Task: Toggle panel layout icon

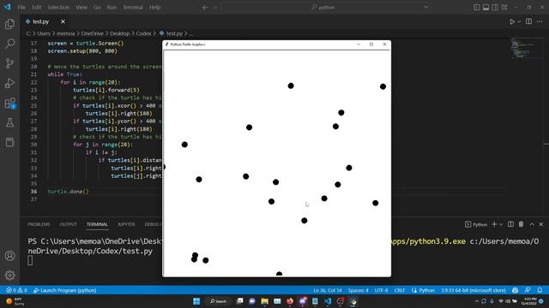Action: 486,8
